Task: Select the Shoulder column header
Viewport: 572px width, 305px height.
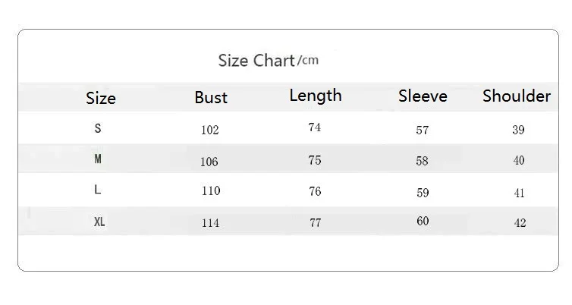Action: pos(517,96)
